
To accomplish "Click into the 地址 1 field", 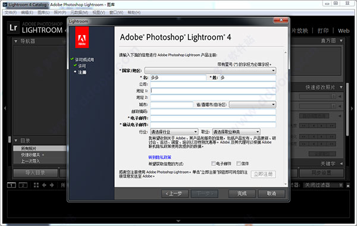I will click(x=213, y=91).
